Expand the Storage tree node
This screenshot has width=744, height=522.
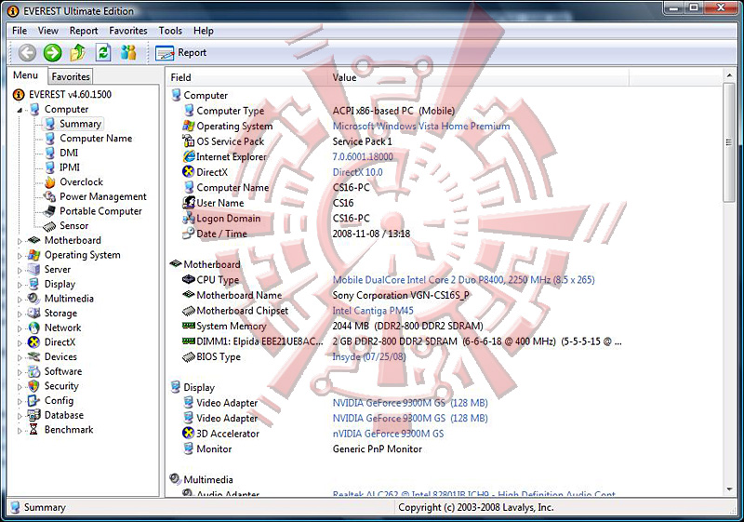pyautogui.click(x=20, y=314)
